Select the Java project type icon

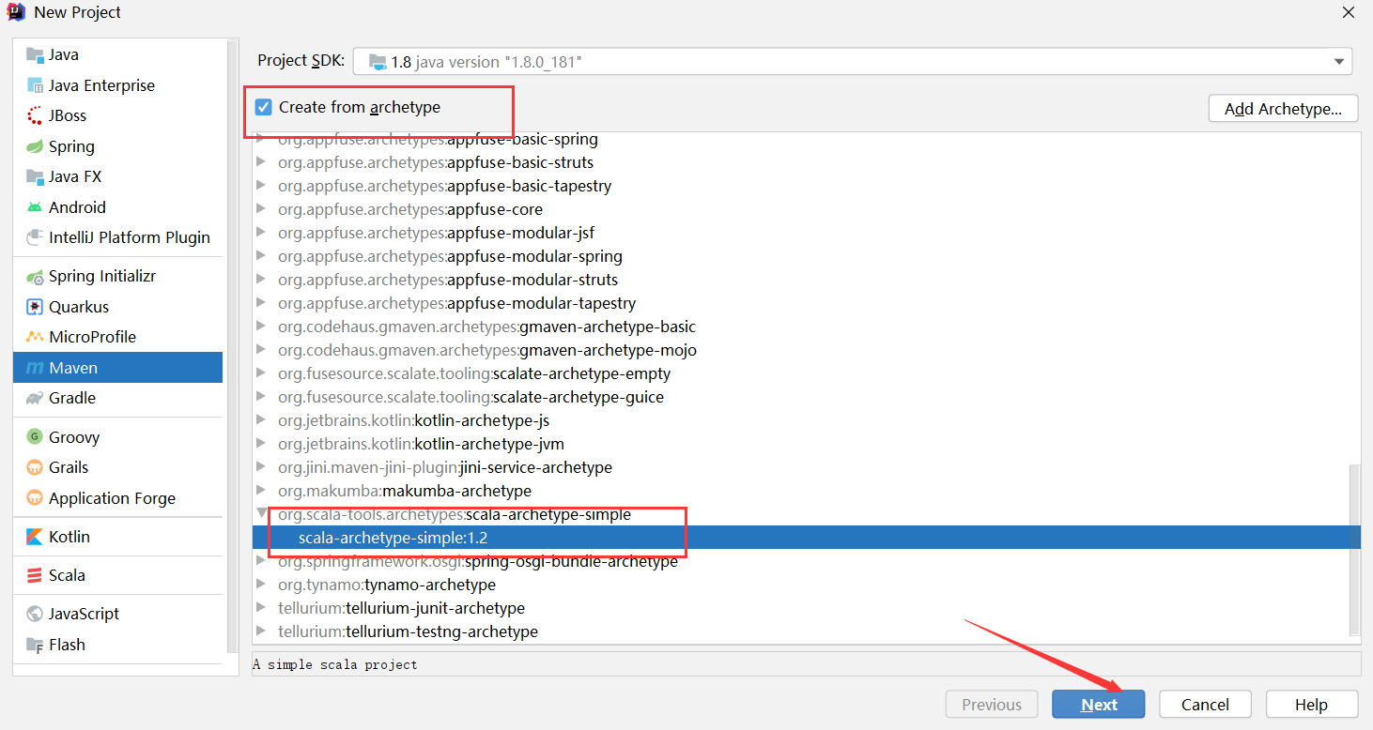(35, 54)
